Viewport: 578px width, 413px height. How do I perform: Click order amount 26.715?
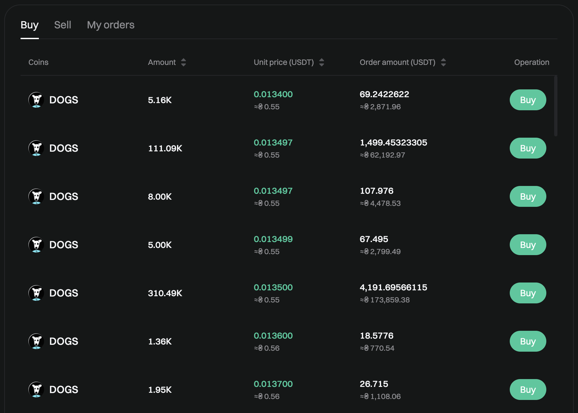click(x=374, y=384)
